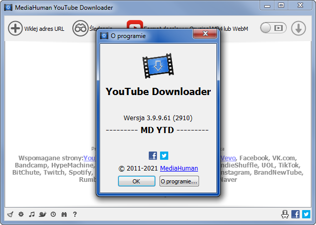The height and width of the screenshot is (225, 316).
Task: Click the Facebook icon in the About dialog
Action: (x=153, y=156)
